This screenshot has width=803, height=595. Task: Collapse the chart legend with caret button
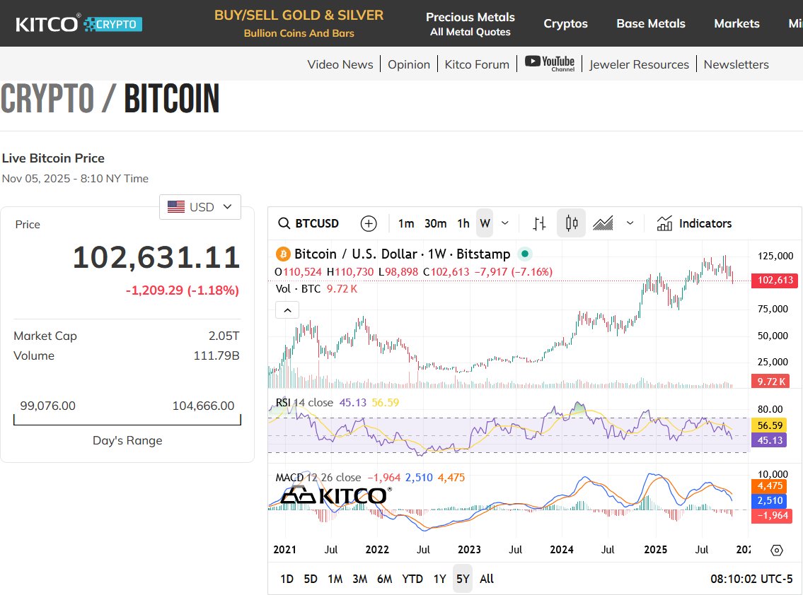287,310
